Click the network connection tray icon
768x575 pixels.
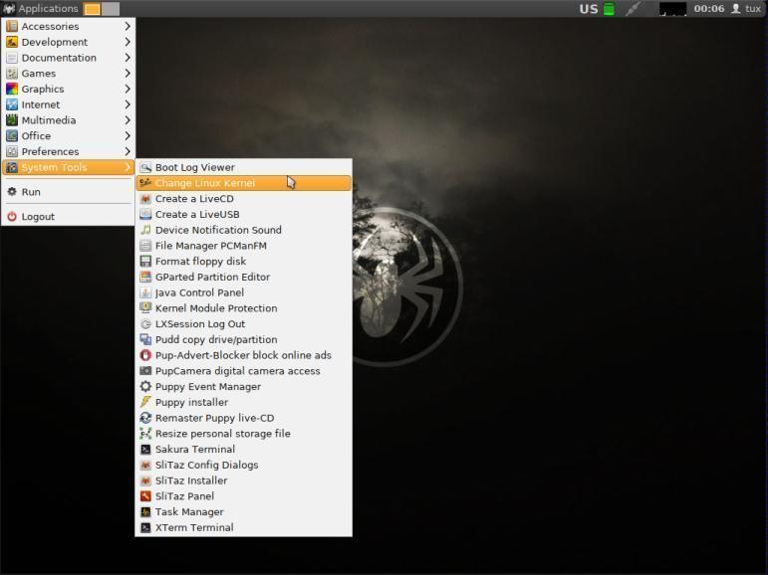tap(634, 9)
